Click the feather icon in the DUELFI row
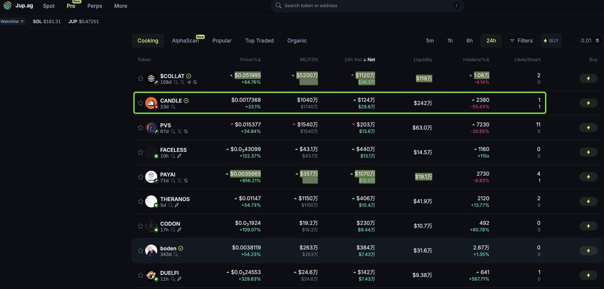The height and width of the screenshot is (289, 604). tap(180, 279)
